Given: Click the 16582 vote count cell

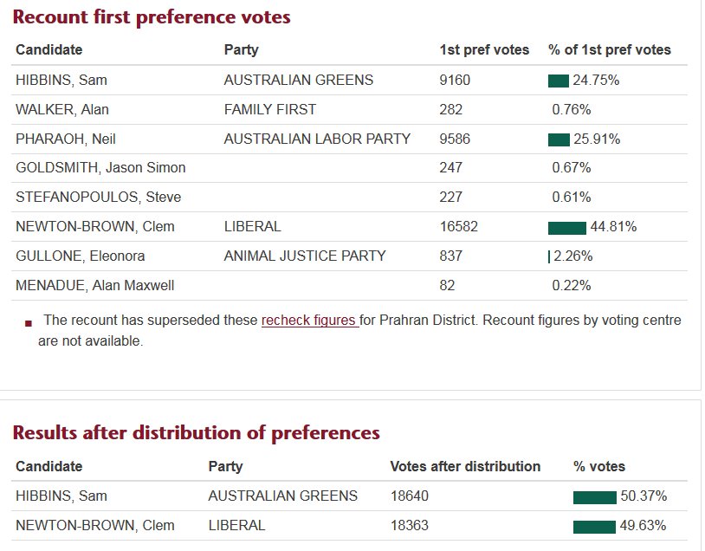Looking at the screenshot, I should click(x=458, y=228).
